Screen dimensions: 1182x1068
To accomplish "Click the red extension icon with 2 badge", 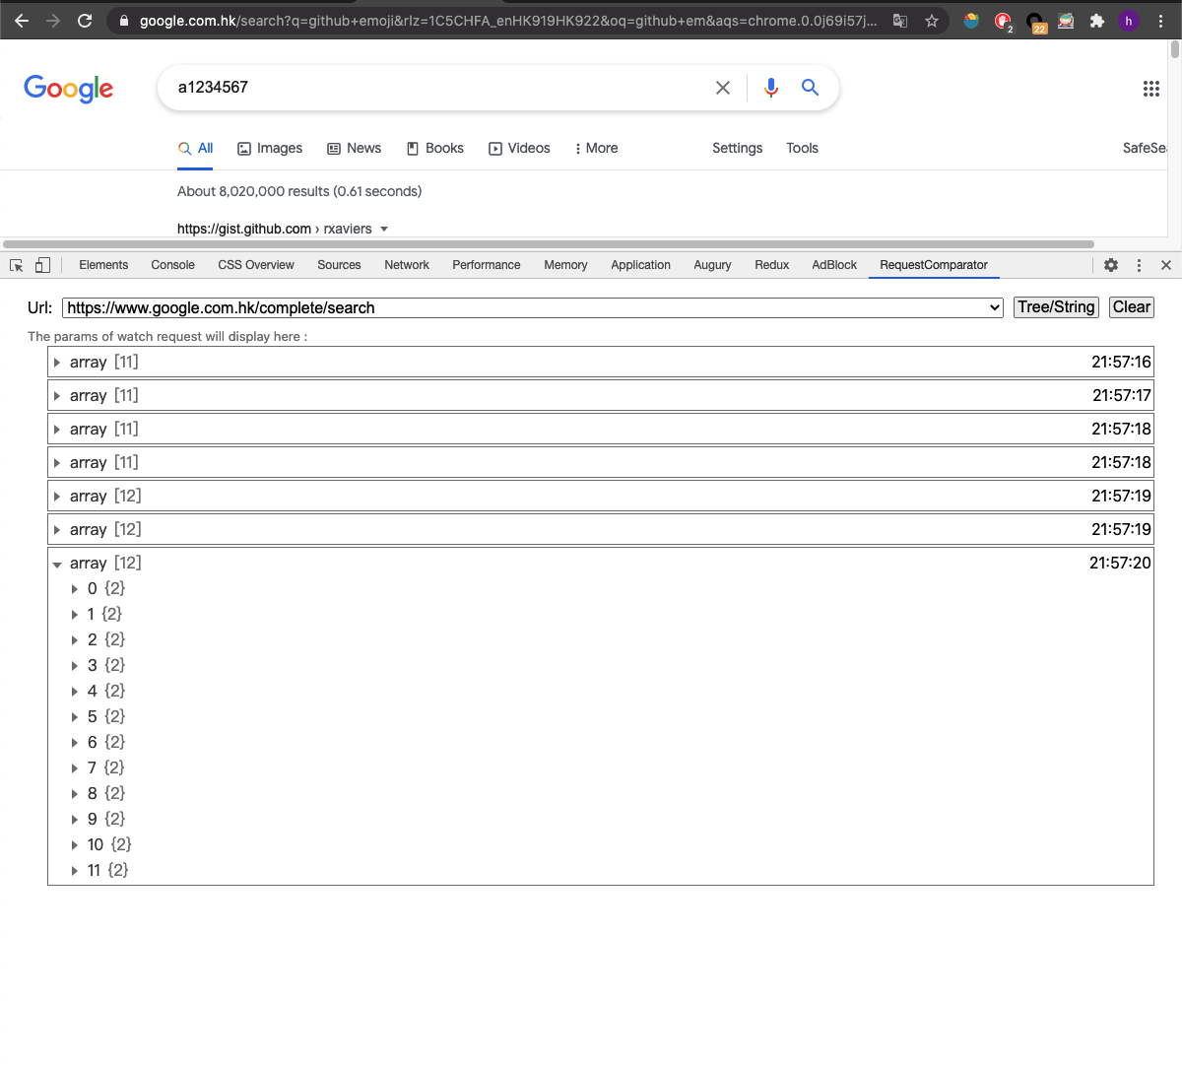I will coord(1004,22).
